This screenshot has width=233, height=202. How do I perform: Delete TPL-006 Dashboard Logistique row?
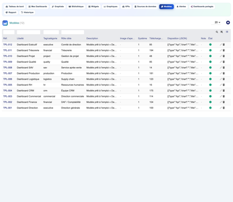[223, 79]
